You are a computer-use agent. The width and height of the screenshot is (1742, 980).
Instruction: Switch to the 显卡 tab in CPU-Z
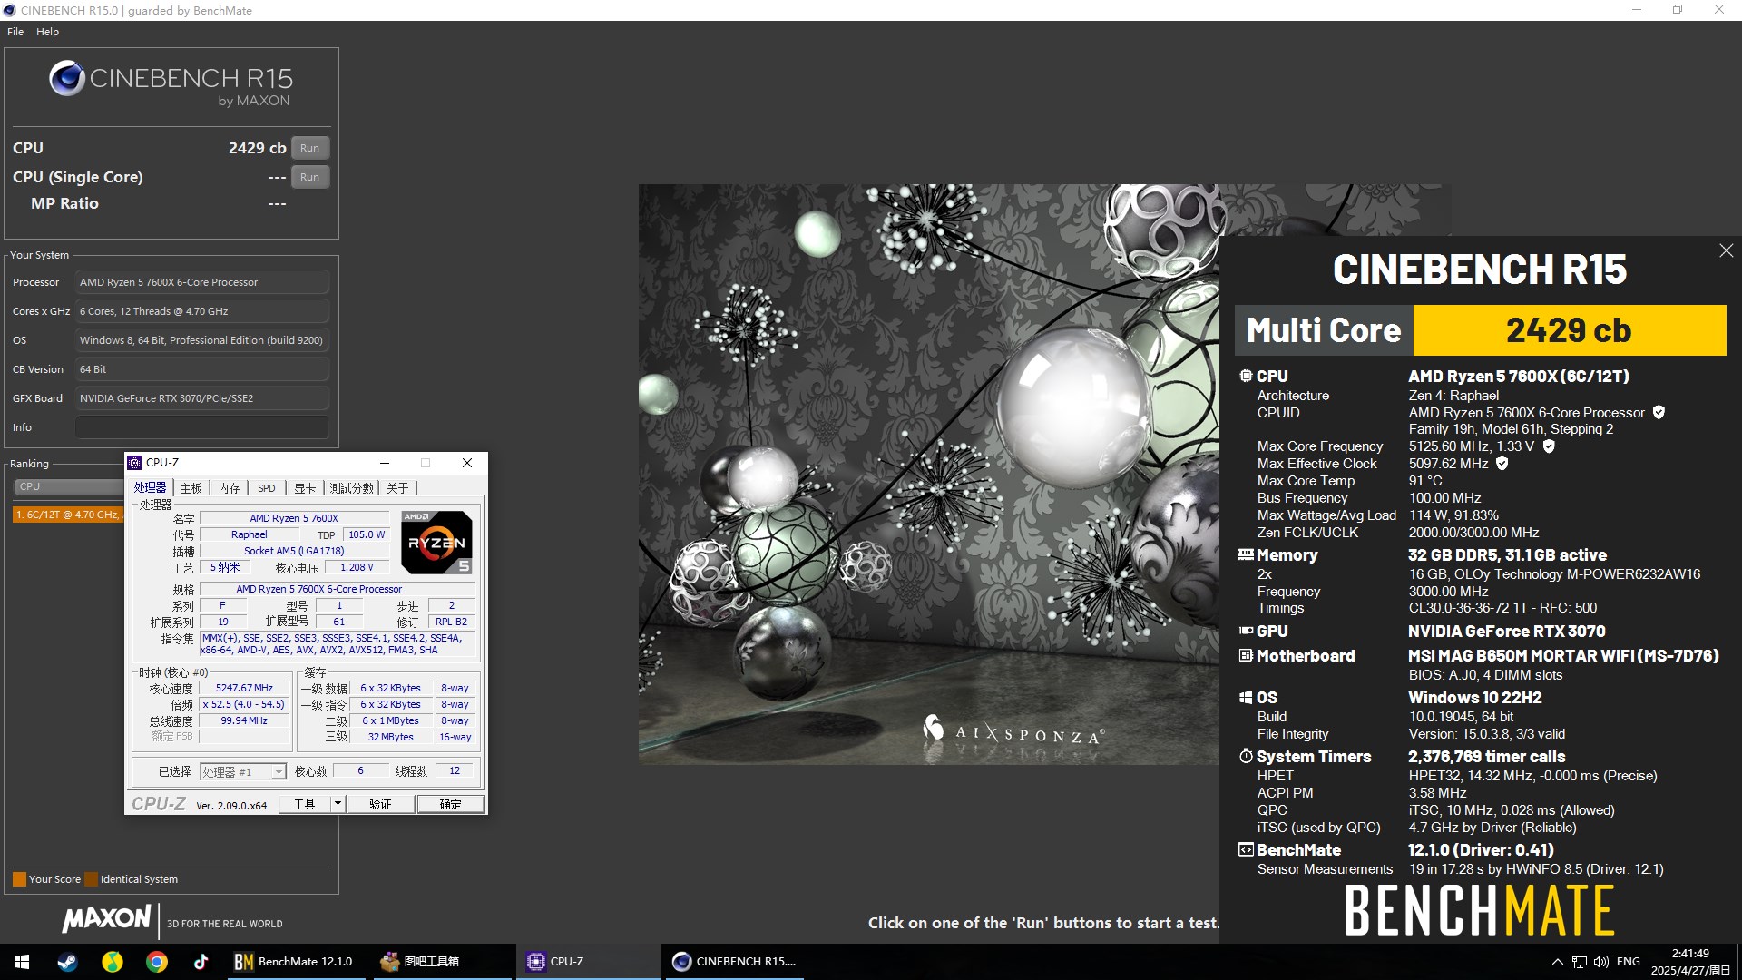coord(305,488)
